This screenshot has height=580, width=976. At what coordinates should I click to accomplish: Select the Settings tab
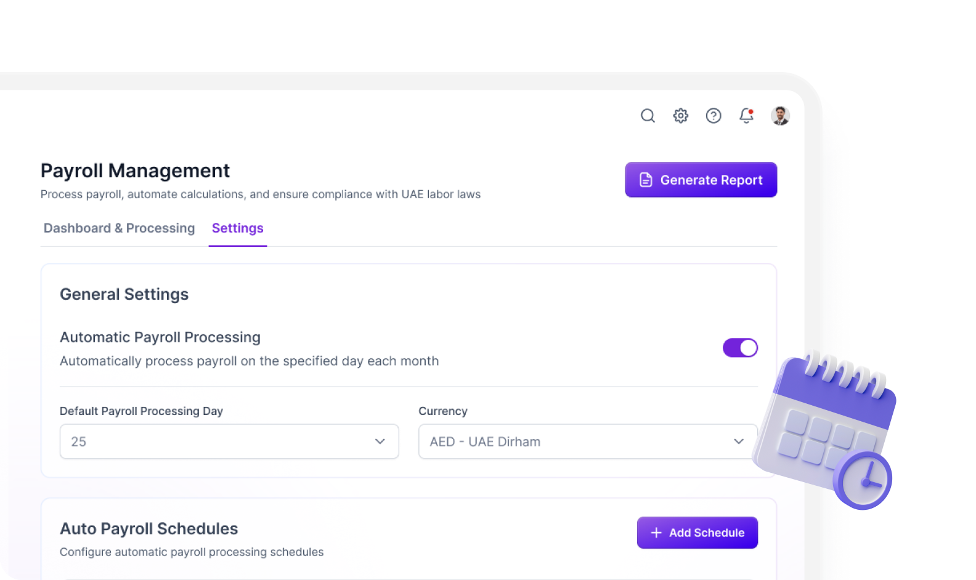coord(238,228)
